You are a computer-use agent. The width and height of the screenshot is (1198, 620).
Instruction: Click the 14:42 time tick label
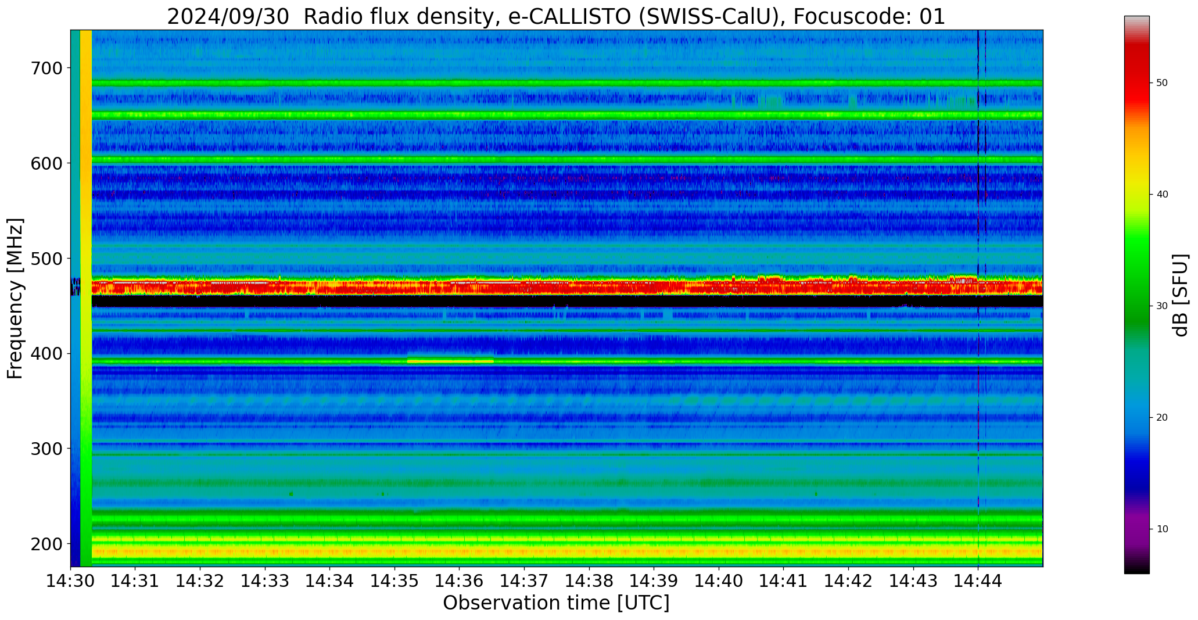[849, 581]
